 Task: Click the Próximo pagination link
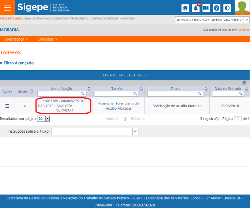[137, 119]
